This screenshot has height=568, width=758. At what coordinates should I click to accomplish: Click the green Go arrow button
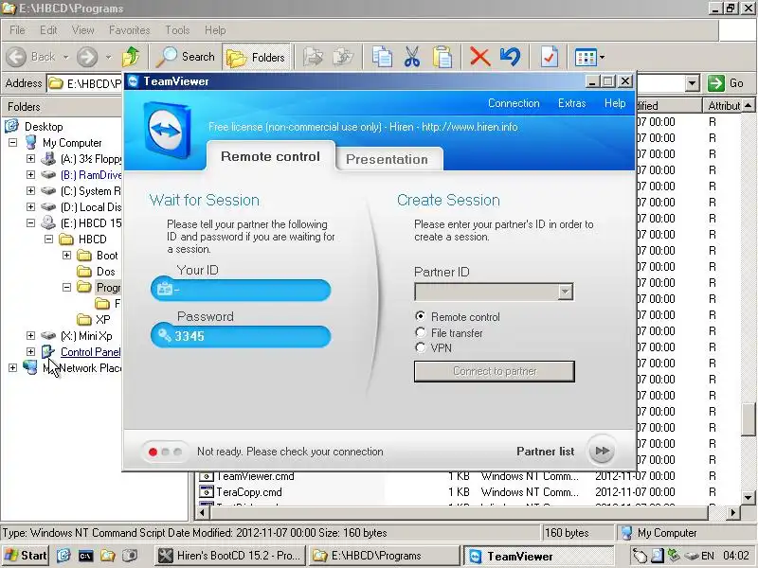click(716, 83)
